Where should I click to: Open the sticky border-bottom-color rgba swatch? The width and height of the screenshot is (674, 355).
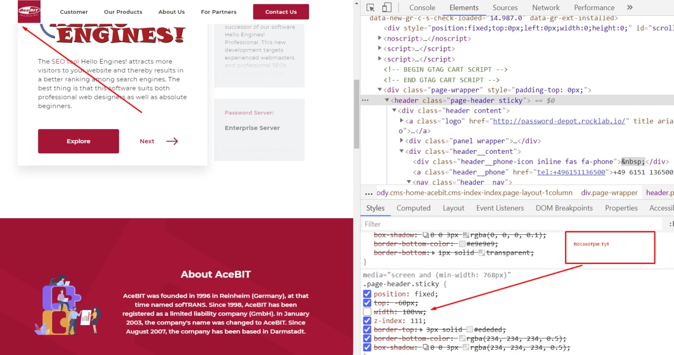point(462,339)
